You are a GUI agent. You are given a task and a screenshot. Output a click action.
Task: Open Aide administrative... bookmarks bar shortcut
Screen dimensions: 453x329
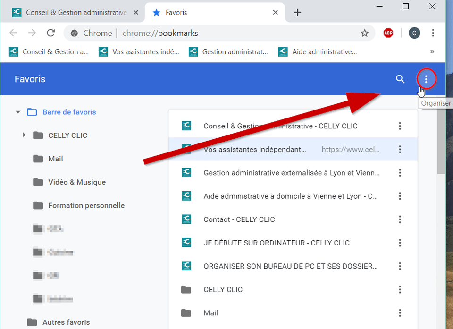(x=318, y=52)
